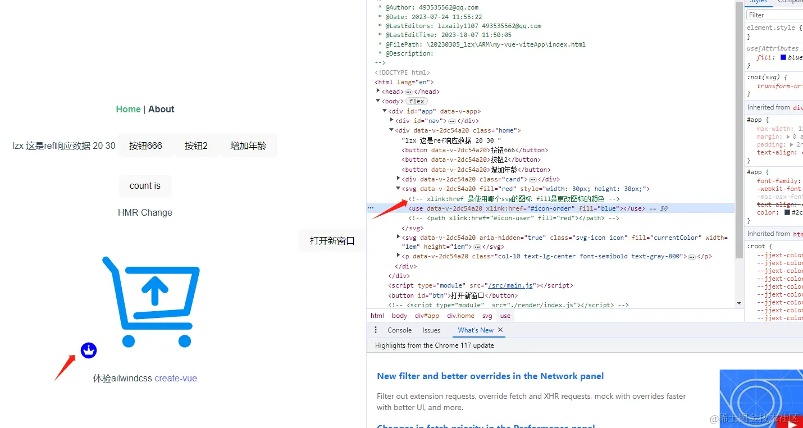
Task: Click the 按钮2 button
Action: (196, 145)
